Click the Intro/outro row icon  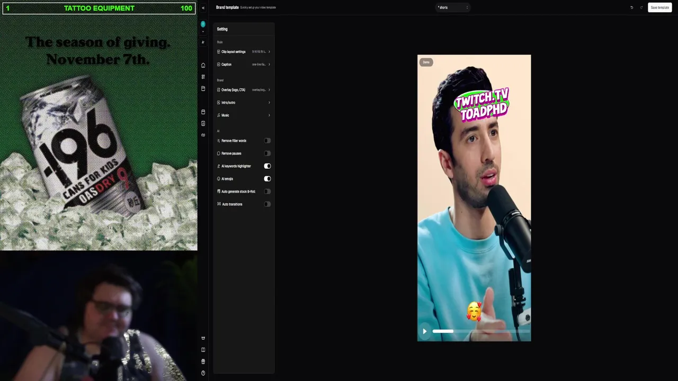[x=219, y=103]
